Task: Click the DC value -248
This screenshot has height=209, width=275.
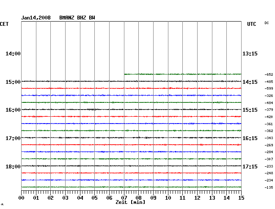Action: [x=269, y=173]
